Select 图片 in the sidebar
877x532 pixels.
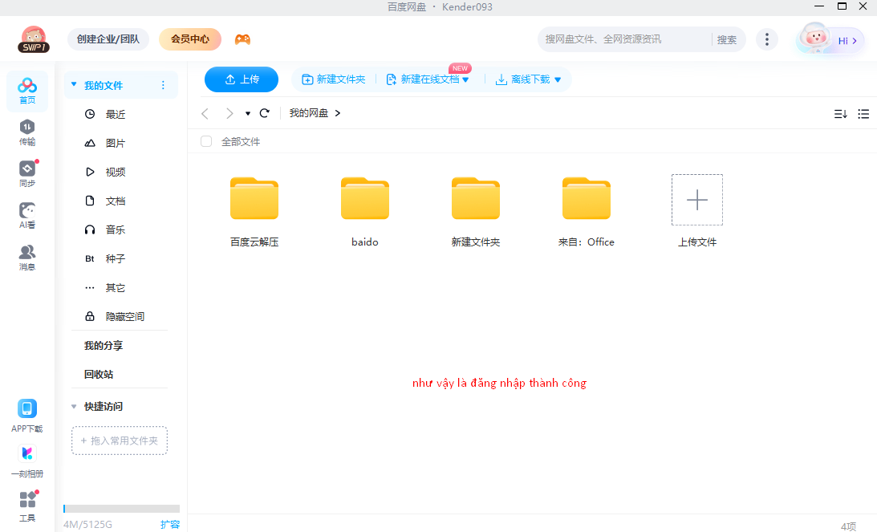point(115,143)
